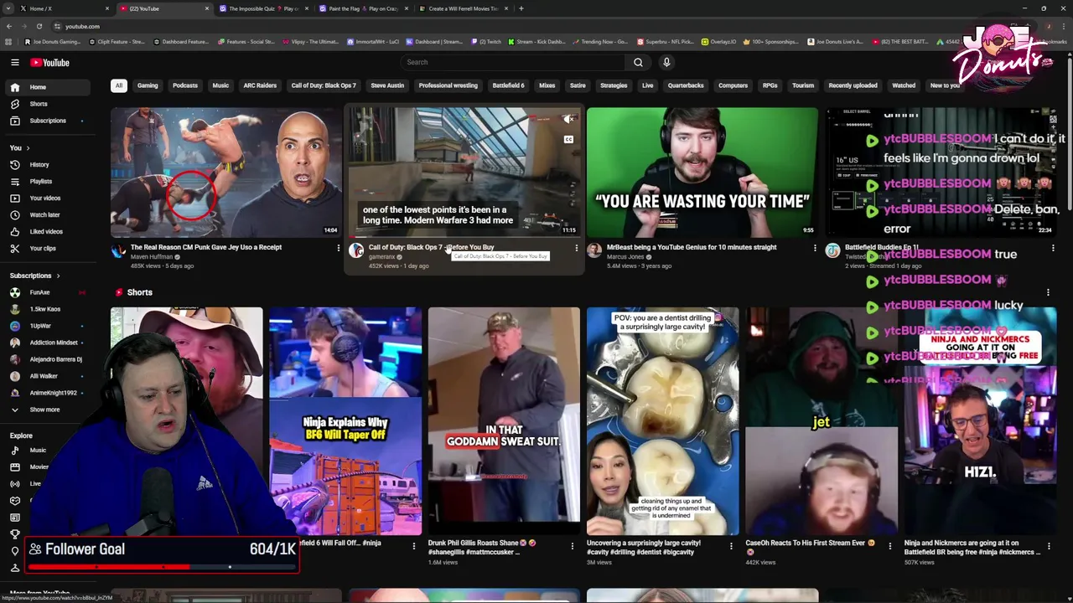Viewport: 1073px width, 603px height.
Task: Open options menu for Battlefield Buddies video
Action: tap(1053, 248)
